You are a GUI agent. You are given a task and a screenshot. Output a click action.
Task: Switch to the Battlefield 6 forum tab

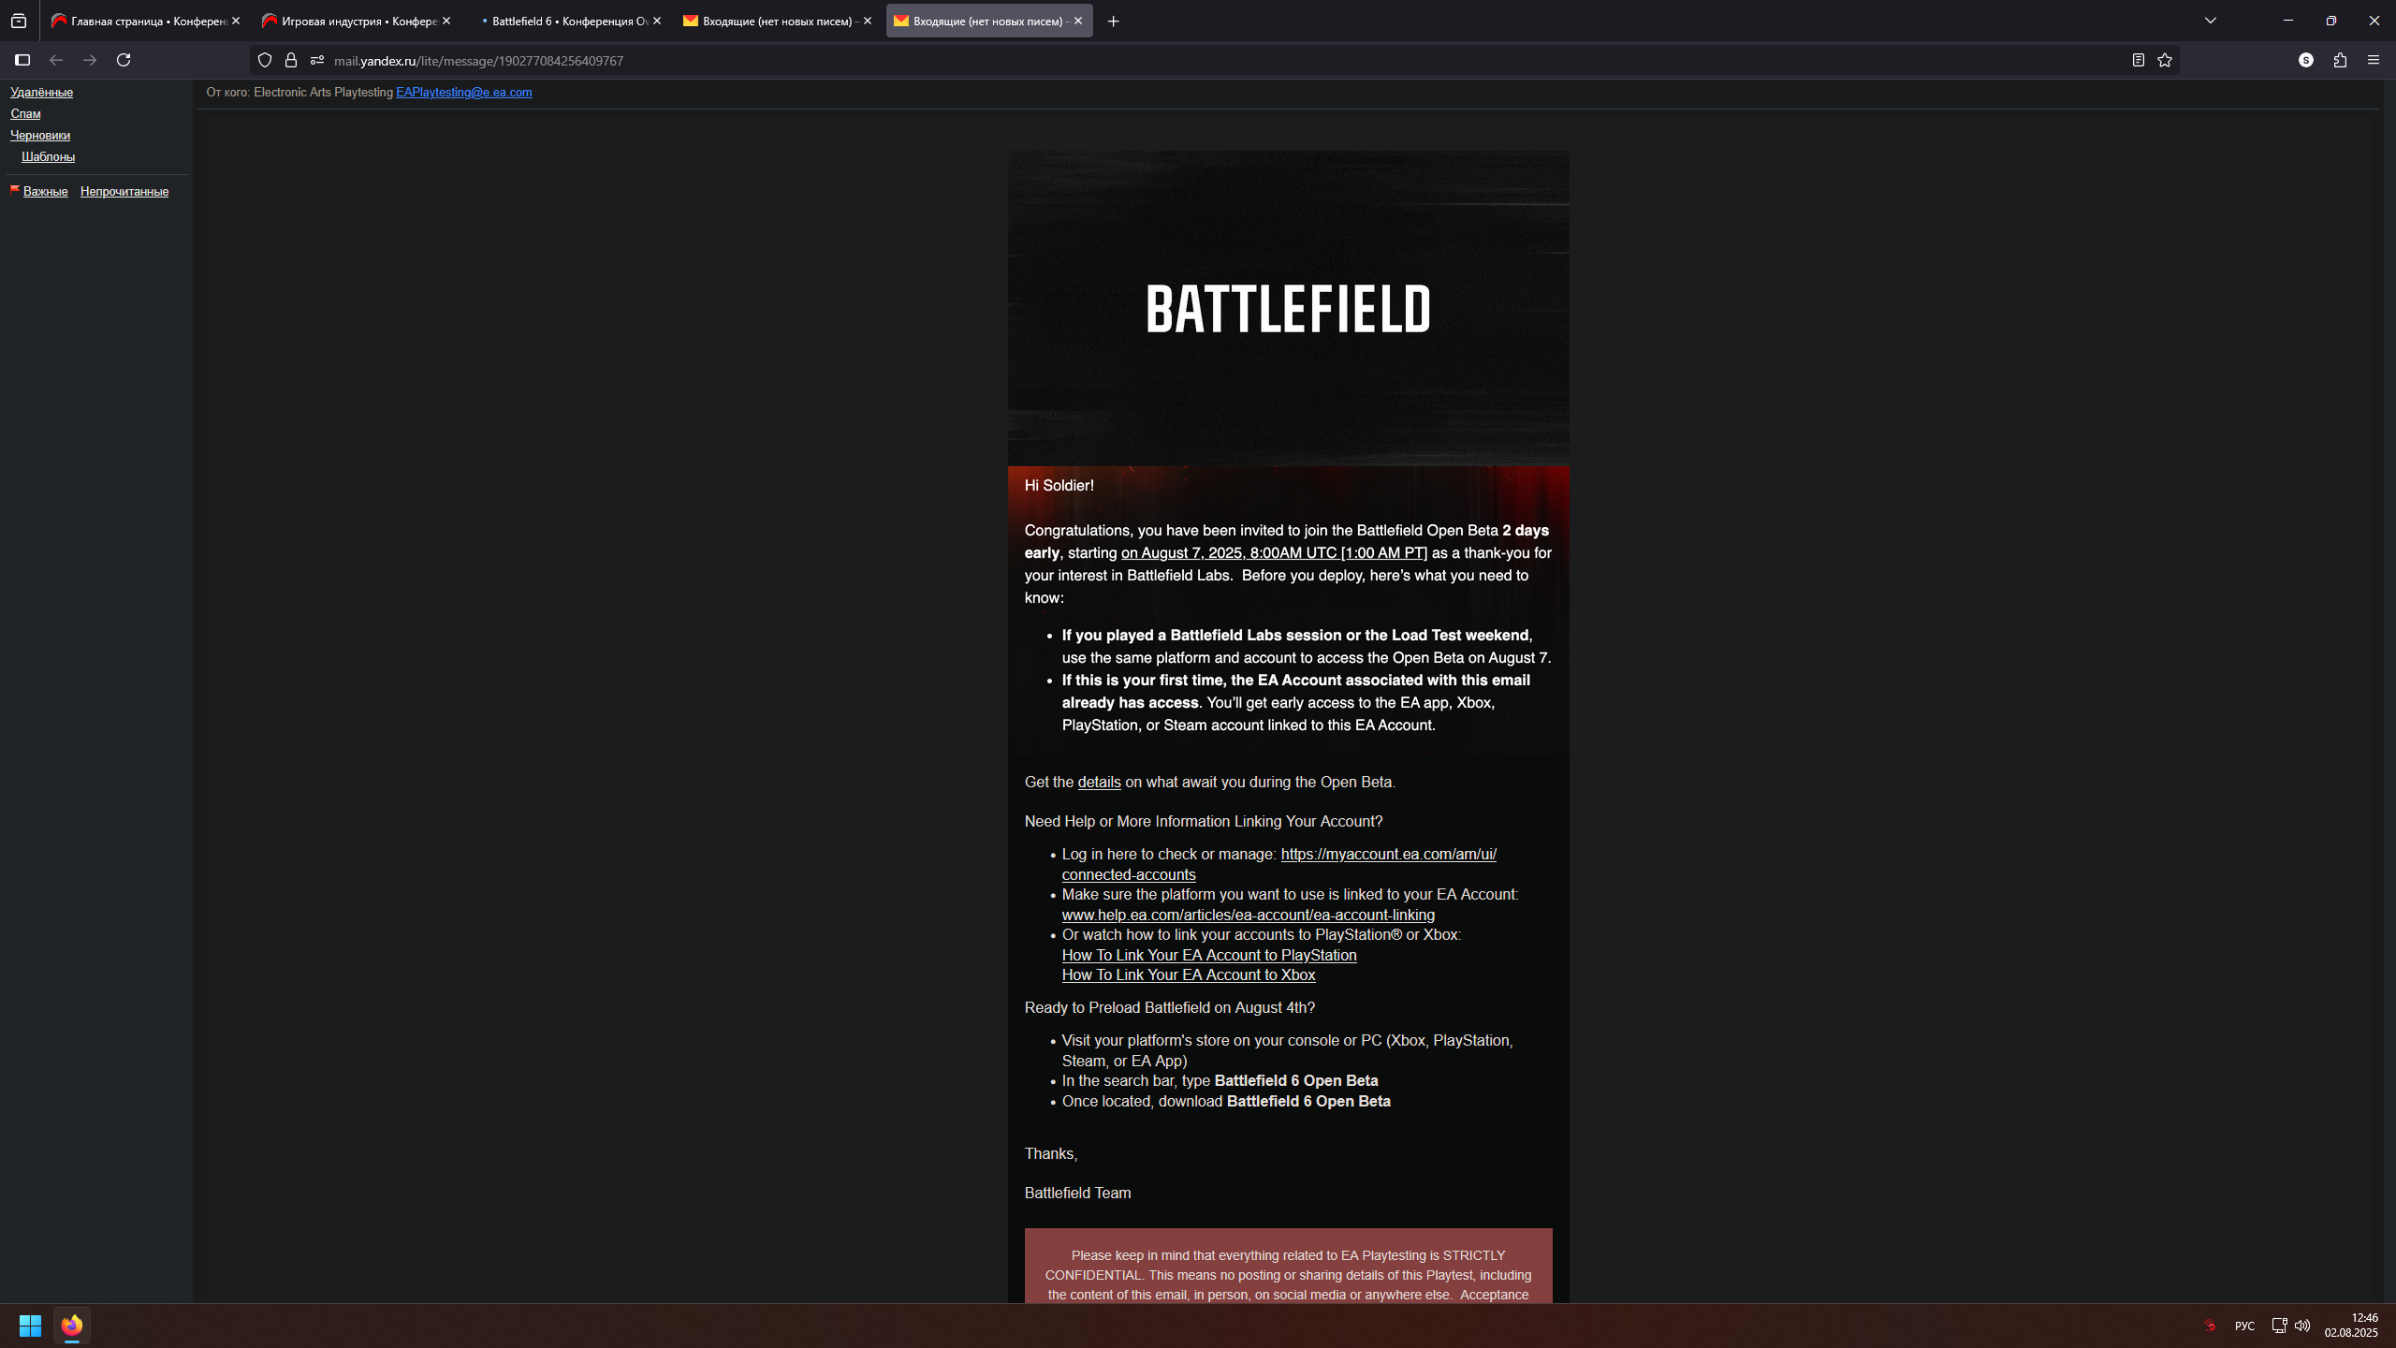(x=568, y=21)
